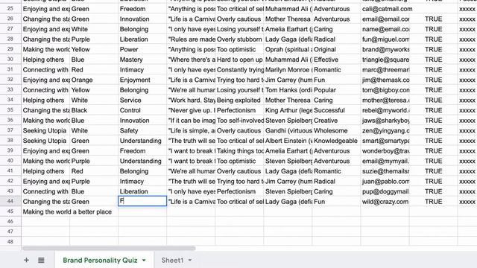This screenshot has width=477, height=268.
Task: Select cell 'Albert Einstein' in row 38
Action: click(x=288, y=141)
